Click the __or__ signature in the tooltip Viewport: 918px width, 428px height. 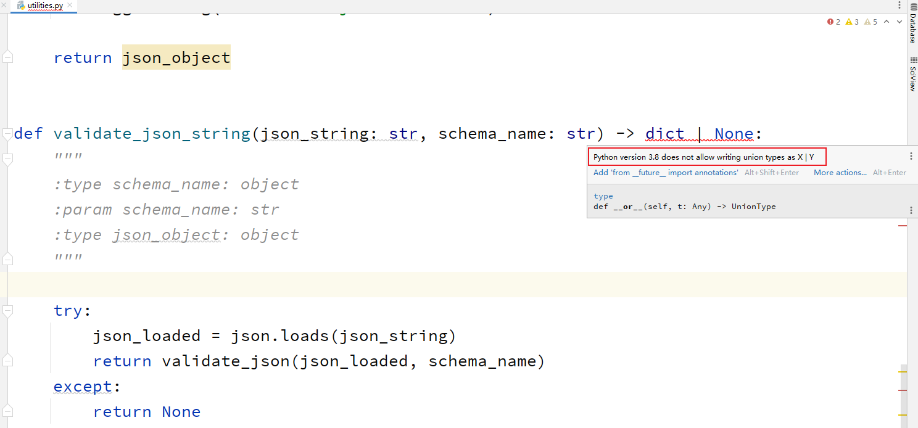coord(685,207)
